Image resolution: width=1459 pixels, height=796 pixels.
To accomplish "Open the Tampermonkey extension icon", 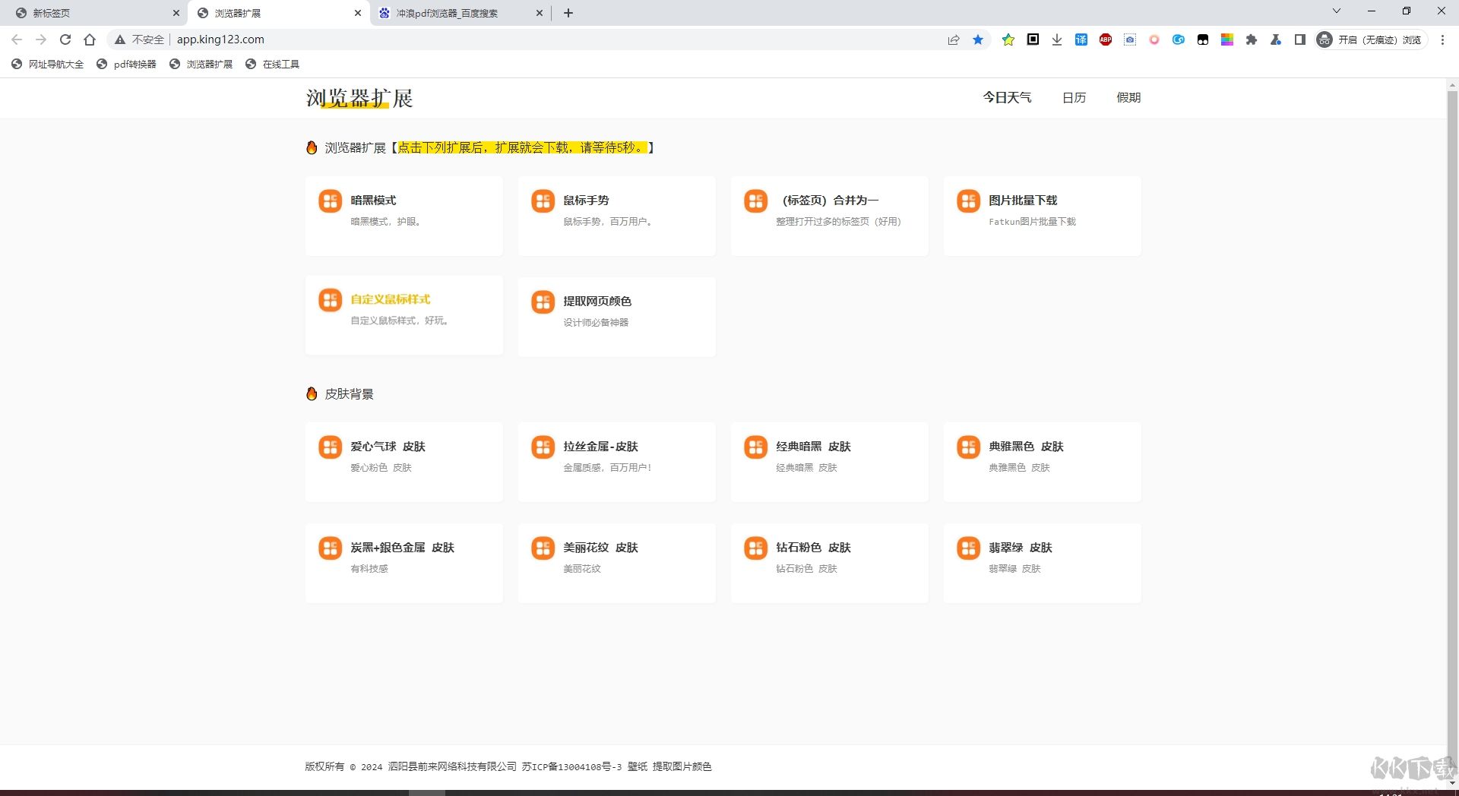I will tap(1203, 39).
